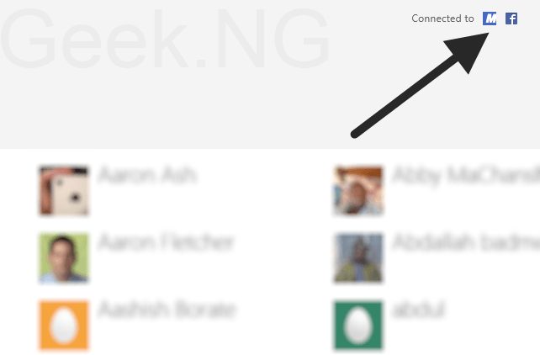Click the tail end of the black arrow
Viewport: 540px width, 355px height.
[356, 134]
